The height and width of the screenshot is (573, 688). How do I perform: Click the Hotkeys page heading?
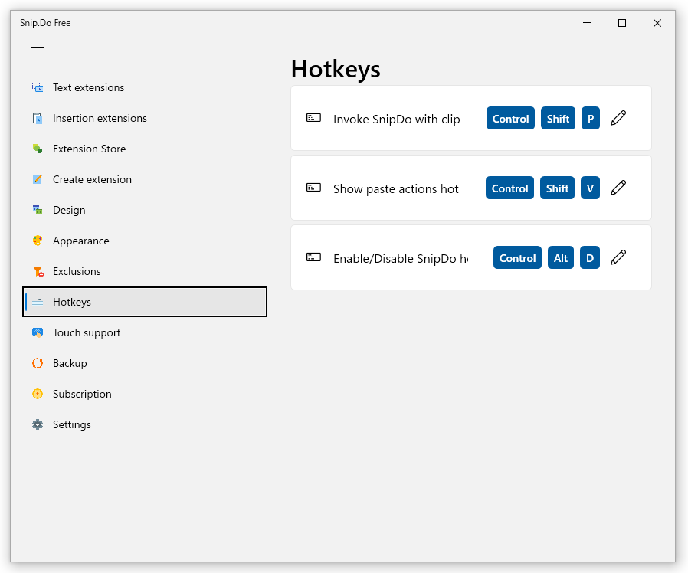(336, 69)
